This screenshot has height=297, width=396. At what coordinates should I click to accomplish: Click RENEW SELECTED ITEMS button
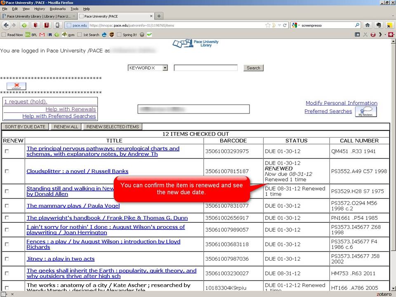tap(113, 127)
